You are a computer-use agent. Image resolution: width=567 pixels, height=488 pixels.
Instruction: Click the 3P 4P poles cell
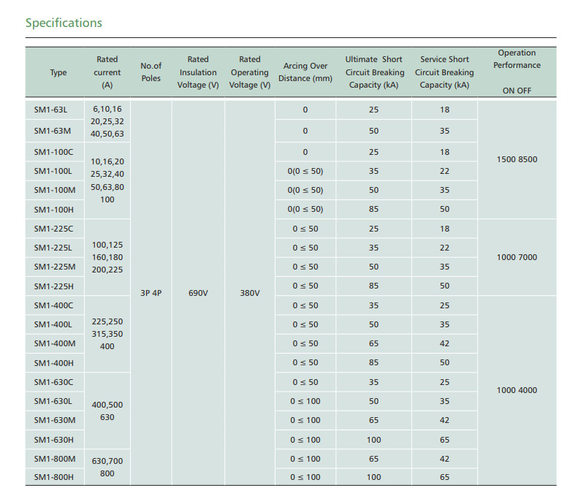(x=151, y=293)
